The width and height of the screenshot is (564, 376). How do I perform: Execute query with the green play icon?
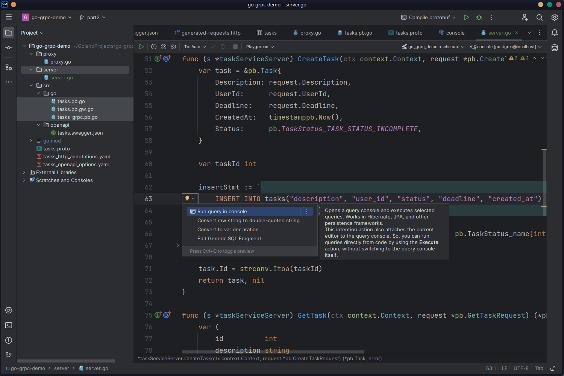[x=141, y=47]
